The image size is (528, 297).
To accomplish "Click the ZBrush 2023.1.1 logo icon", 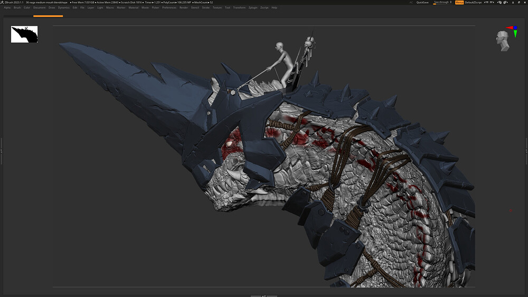I will click(2, 3).
